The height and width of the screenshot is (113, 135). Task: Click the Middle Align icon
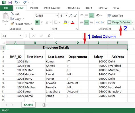[x=86, y=15]
